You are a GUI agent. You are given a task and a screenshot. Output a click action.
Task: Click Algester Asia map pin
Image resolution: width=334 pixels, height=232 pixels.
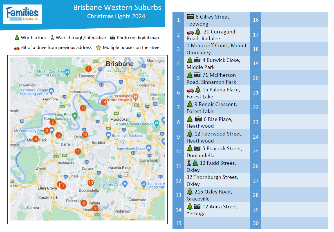tap(125, 184)
